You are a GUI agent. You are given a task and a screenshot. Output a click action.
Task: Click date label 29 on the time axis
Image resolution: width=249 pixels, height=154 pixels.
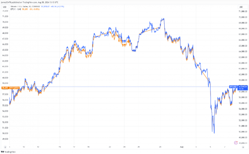pyautogui.click(x=160, y=147)
